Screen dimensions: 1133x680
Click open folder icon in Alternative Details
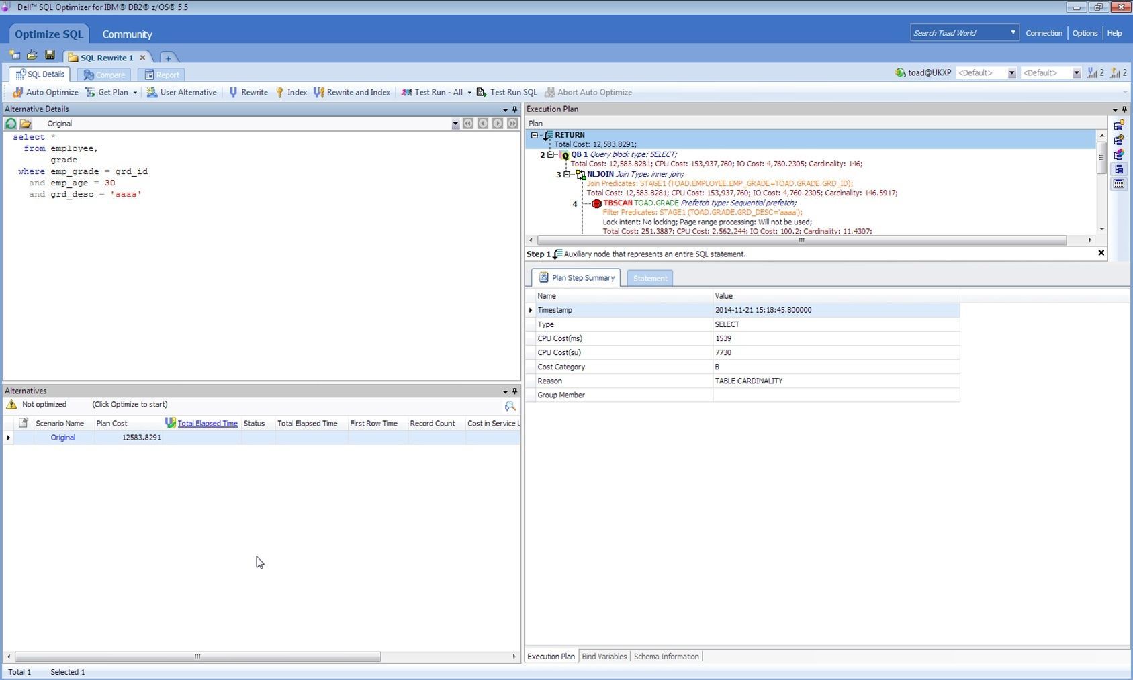pos(26,124)
